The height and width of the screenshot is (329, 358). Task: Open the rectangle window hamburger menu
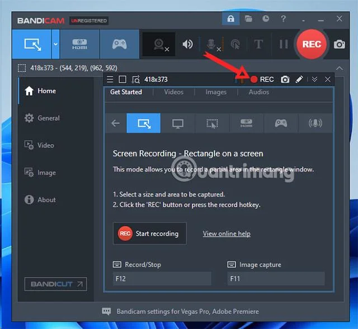[x=110, y=79]
